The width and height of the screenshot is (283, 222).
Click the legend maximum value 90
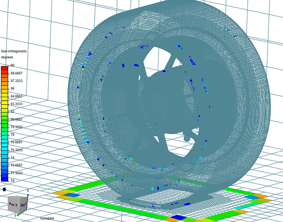(12, 65)
